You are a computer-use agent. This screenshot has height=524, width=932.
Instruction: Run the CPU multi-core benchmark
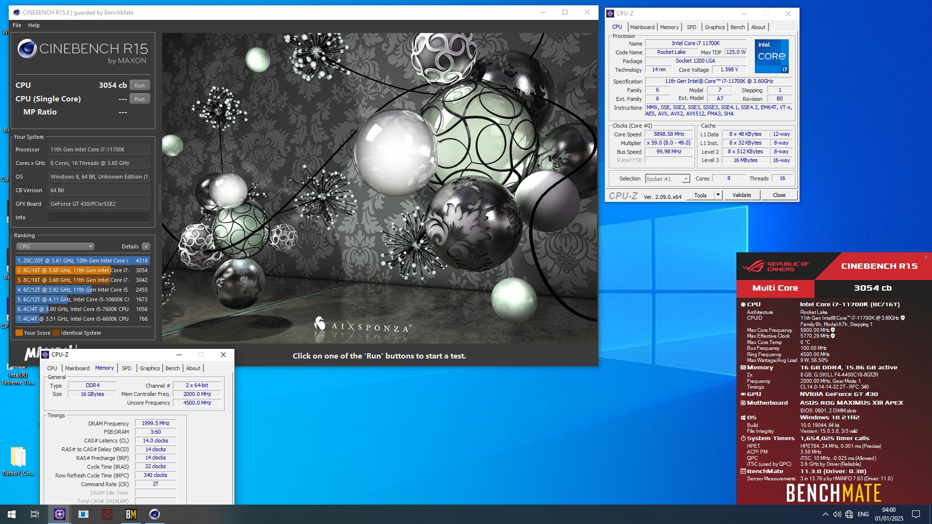point(139,85)
